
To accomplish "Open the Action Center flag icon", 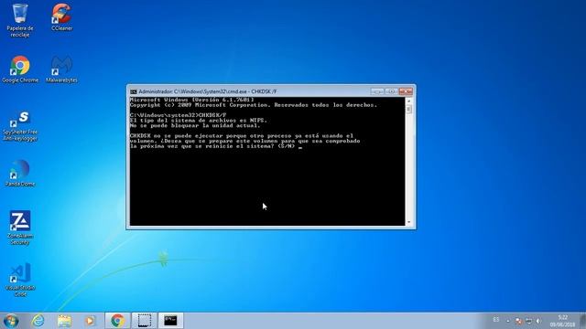I will click(x=518, y=321).
